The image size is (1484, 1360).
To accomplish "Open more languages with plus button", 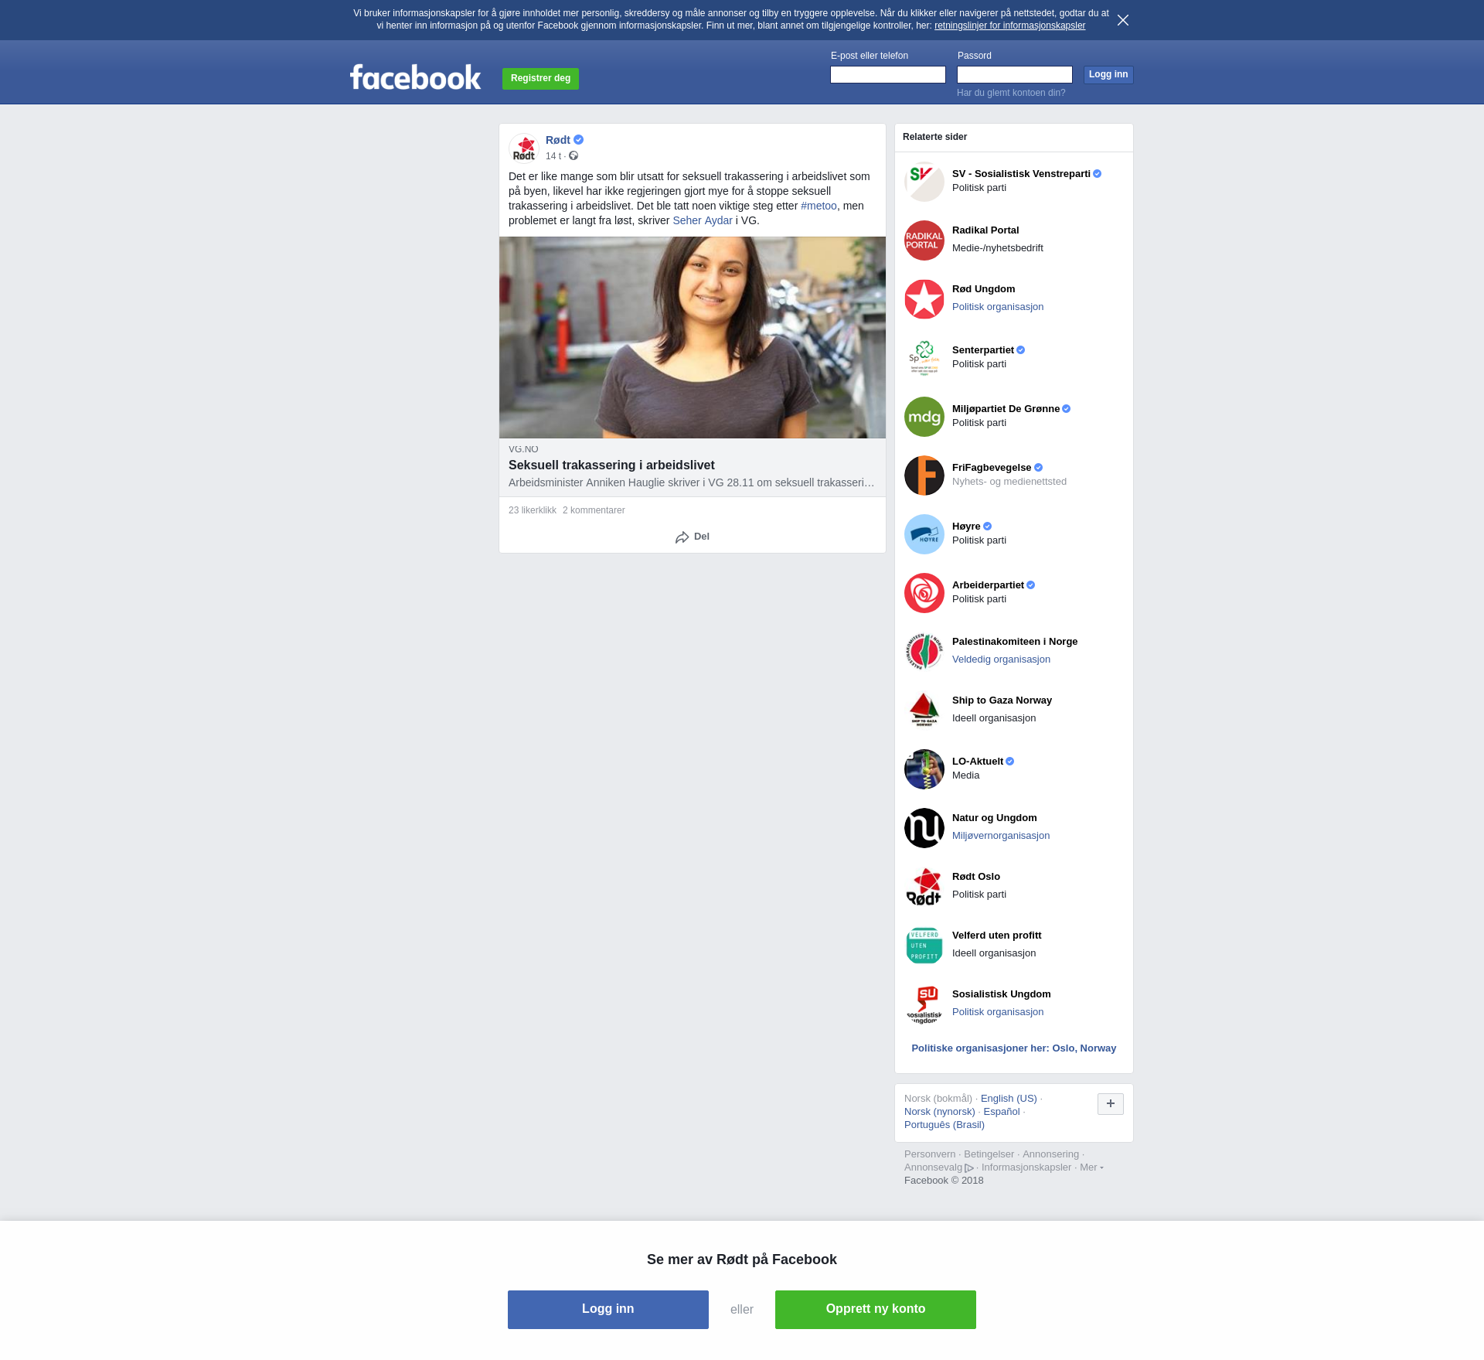I will (1111, 1104).
